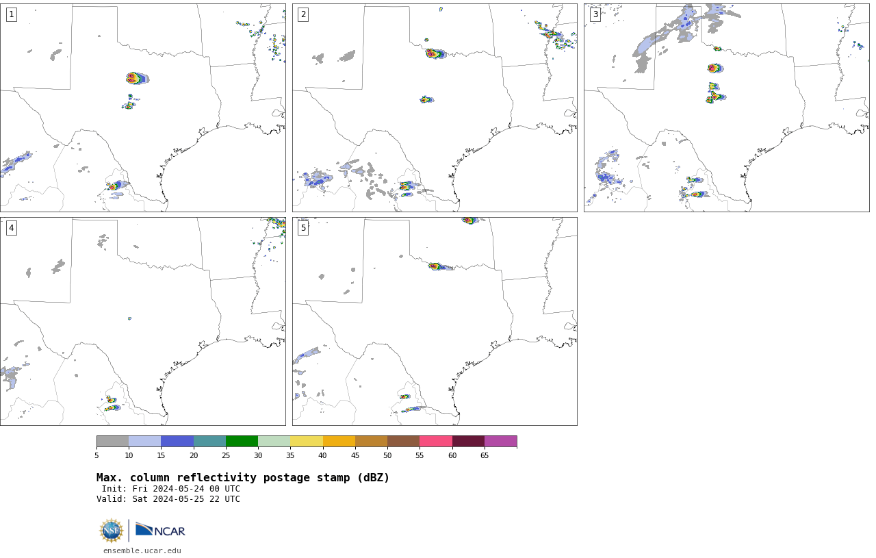Click the brown 50-55 dBZ swatch
Image resolution: width=876 pixels, height=558 pixels.
pos(403,441)
